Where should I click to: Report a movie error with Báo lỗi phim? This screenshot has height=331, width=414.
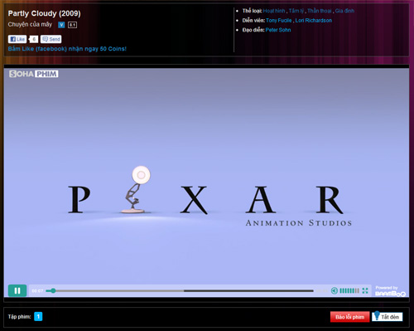[349, 317]
